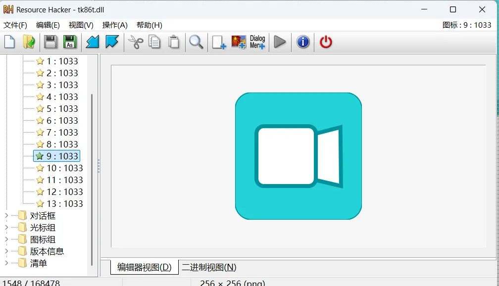
Task: Select icon resource 11 : 1033
Action: (x=64, y=180)
